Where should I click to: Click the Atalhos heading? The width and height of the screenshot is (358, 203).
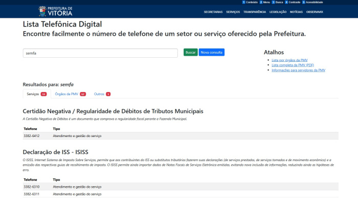pyautogui.click(x=274, y=52)
